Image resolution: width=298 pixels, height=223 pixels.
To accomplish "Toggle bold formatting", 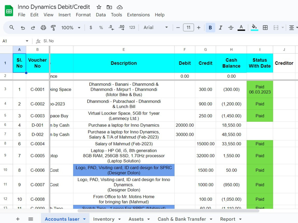I will (x=210, y=28).
